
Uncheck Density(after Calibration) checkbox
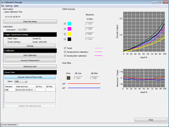tap(65, 56)
